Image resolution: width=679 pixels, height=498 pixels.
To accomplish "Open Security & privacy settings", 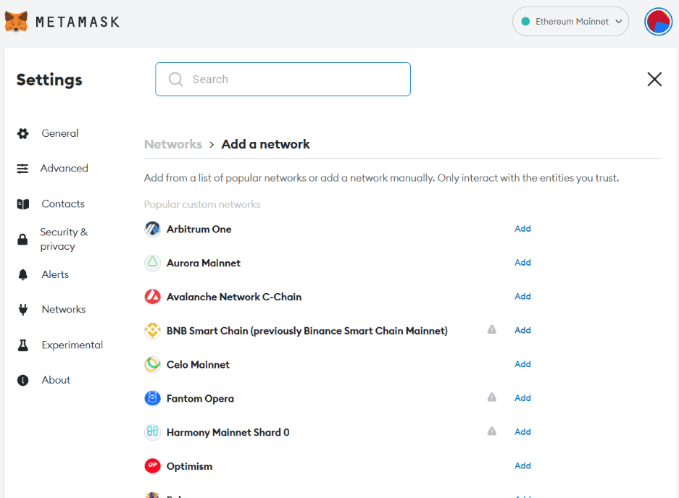I will (63, 239).
